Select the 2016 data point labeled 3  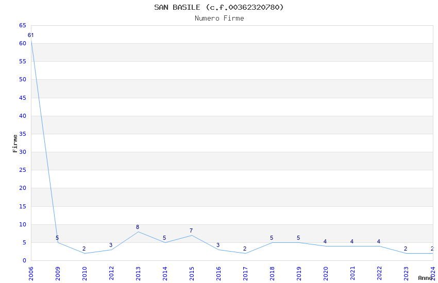[x=218, y=245]
